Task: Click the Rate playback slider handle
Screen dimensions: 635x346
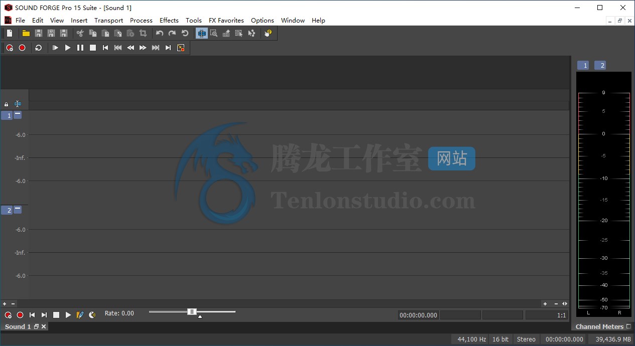Action: pos(192,311)
